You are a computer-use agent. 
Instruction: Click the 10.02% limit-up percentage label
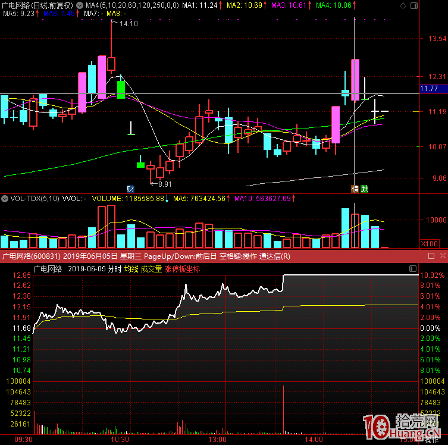pyautogui.click(x=432, y=275)
